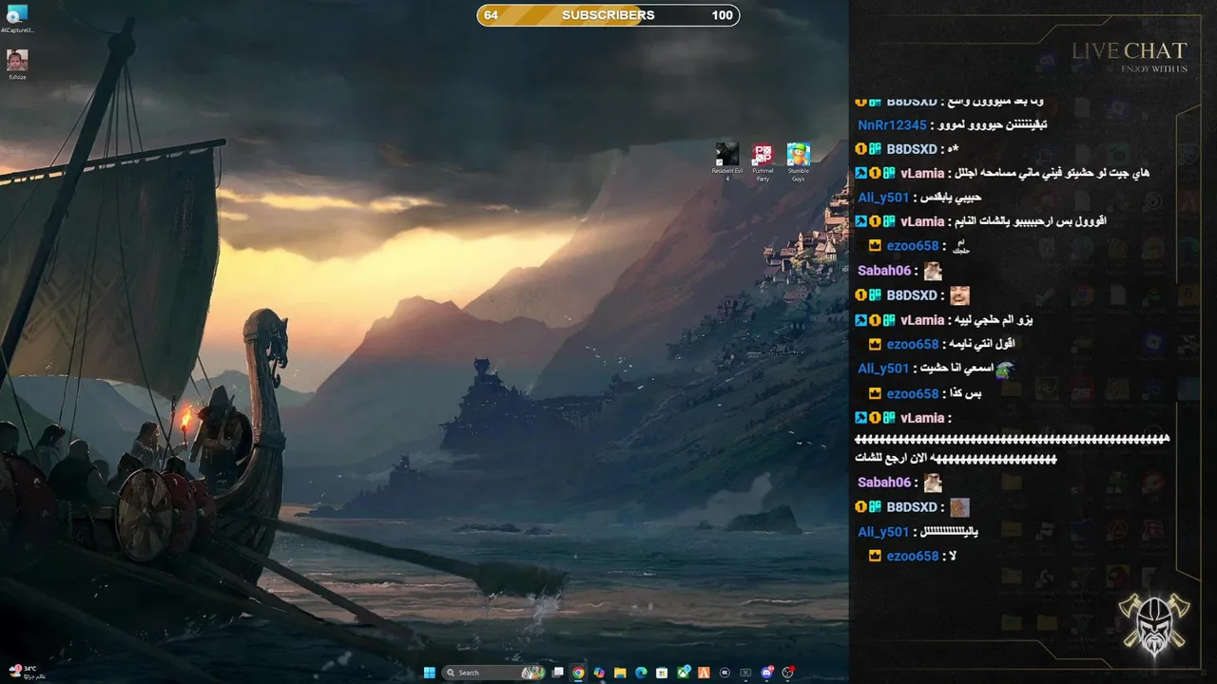Open the weather widget showing 34°C

pyautogui.click(x=27, y=672)
